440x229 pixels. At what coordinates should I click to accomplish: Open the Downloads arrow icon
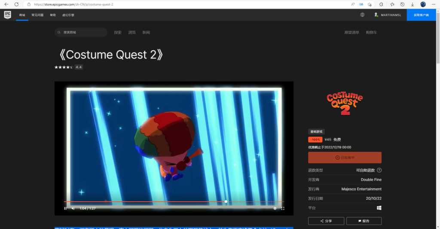(412, 4)
